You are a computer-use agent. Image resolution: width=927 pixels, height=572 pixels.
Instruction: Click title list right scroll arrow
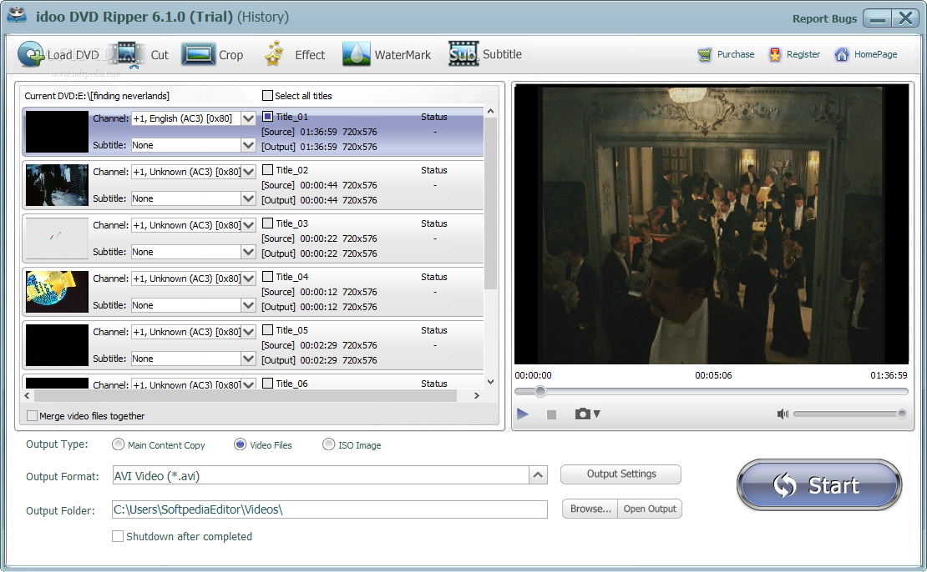pyautogui.click(x=477, y=395)
